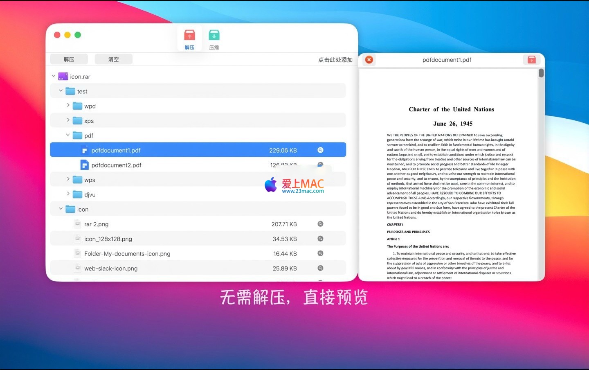
Task: Switch to the 压缩 (compress) tab
Action: pyautogui.click(x=214, y=39)
